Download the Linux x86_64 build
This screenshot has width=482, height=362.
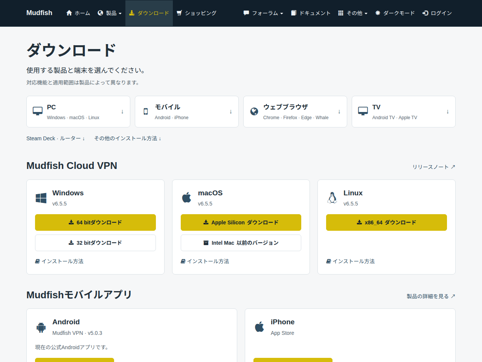tap(386, 222)
